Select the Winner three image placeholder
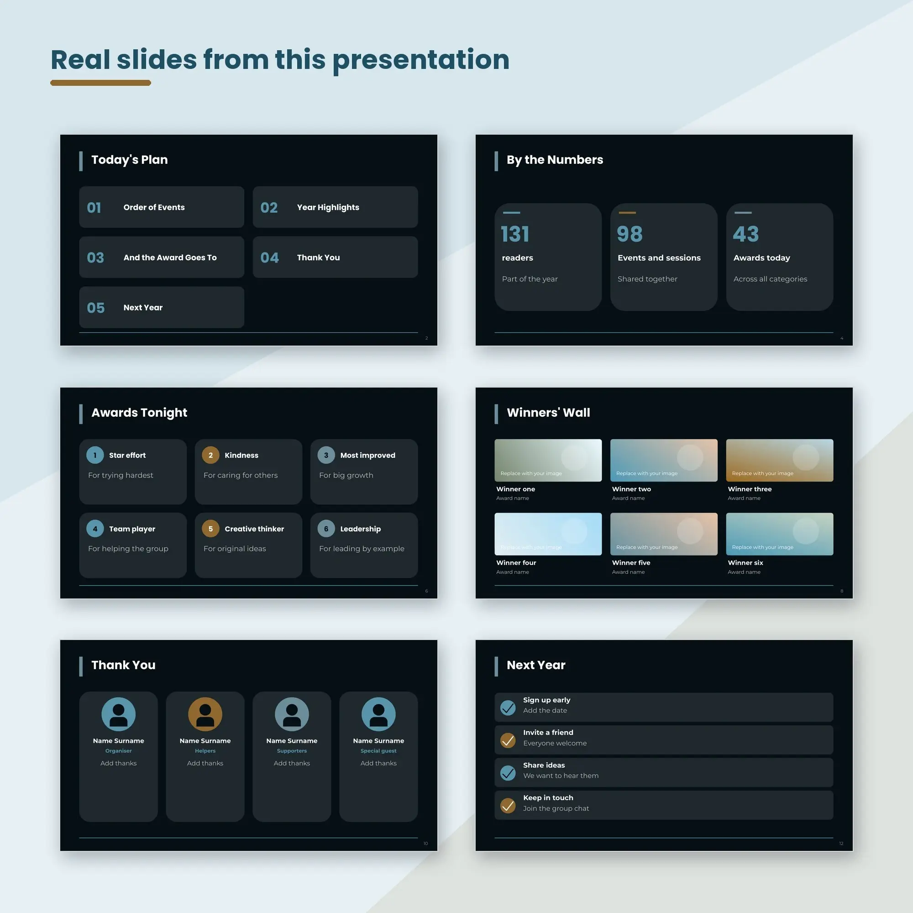Viewport: 913px width, 913px height. [x=780, y=460]
